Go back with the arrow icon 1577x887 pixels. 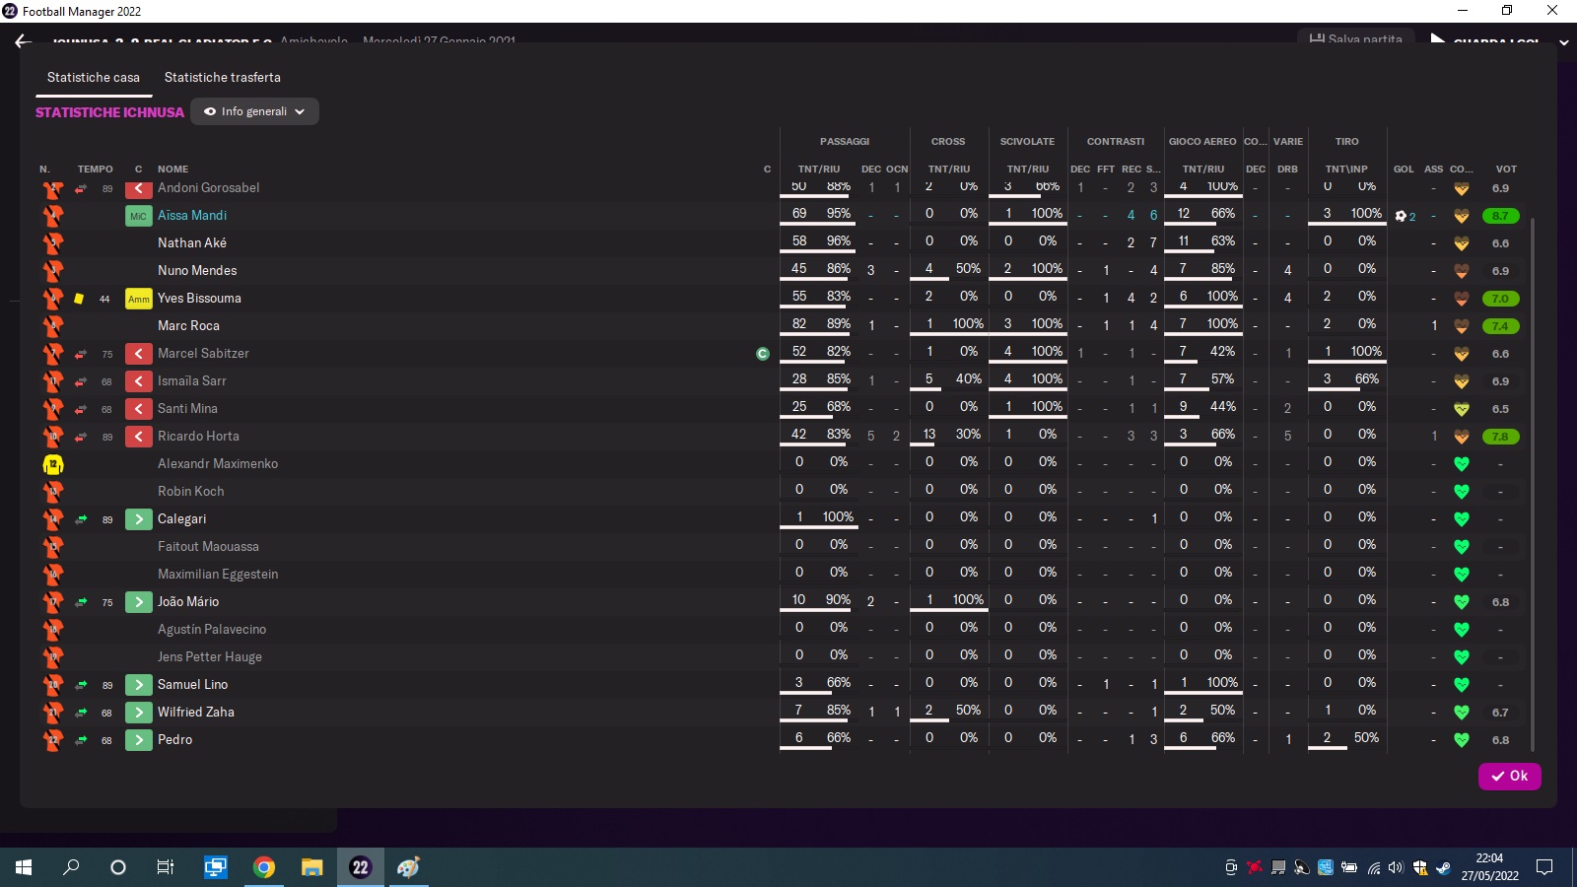(24, 41)
